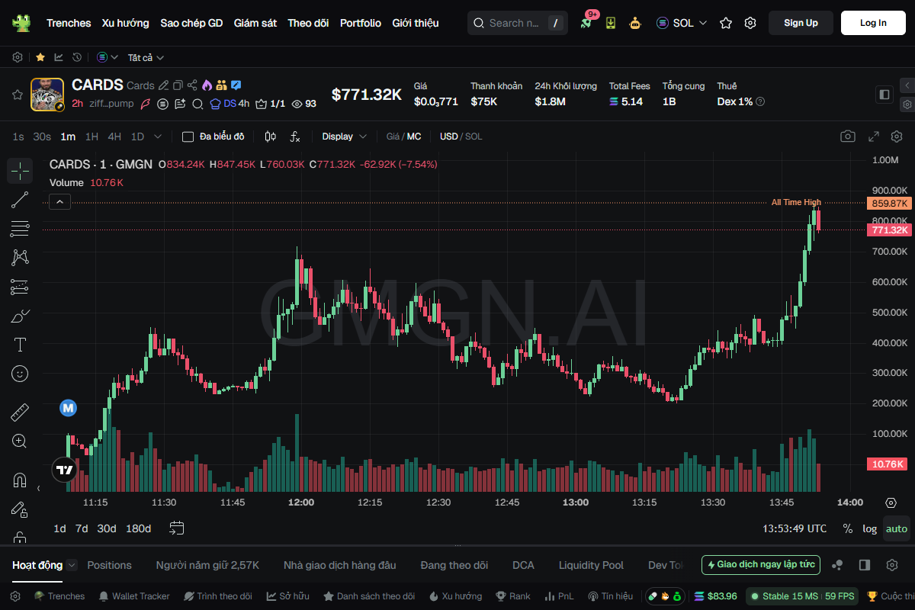Collapse the left drawing toolbar
The height and width of the screenshot is (610, 915).
(x=38, y=487)
